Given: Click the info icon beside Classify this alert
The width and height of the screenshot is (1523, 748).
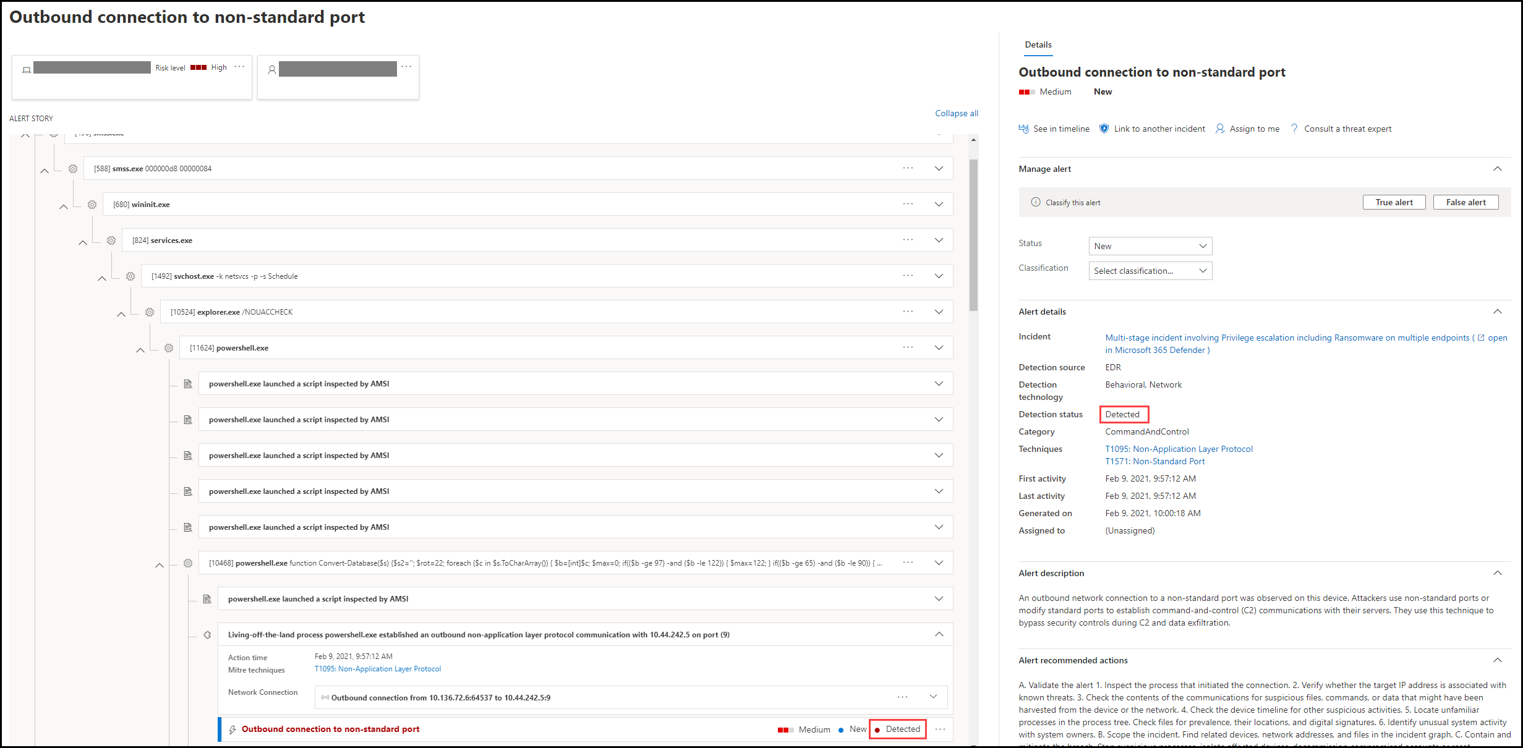Looking at the screenshot, I should tap(1035, 202).
